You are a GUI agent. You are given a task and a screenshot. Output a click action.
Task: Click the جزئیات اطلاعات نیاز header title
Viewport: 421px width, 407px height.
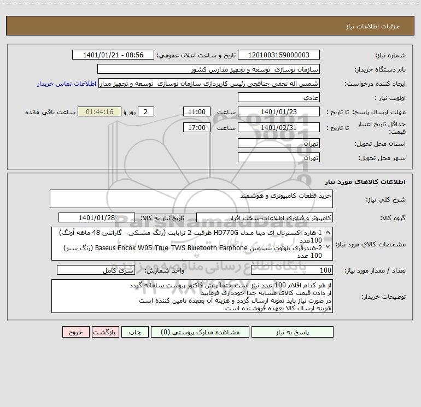pos(373,26)
